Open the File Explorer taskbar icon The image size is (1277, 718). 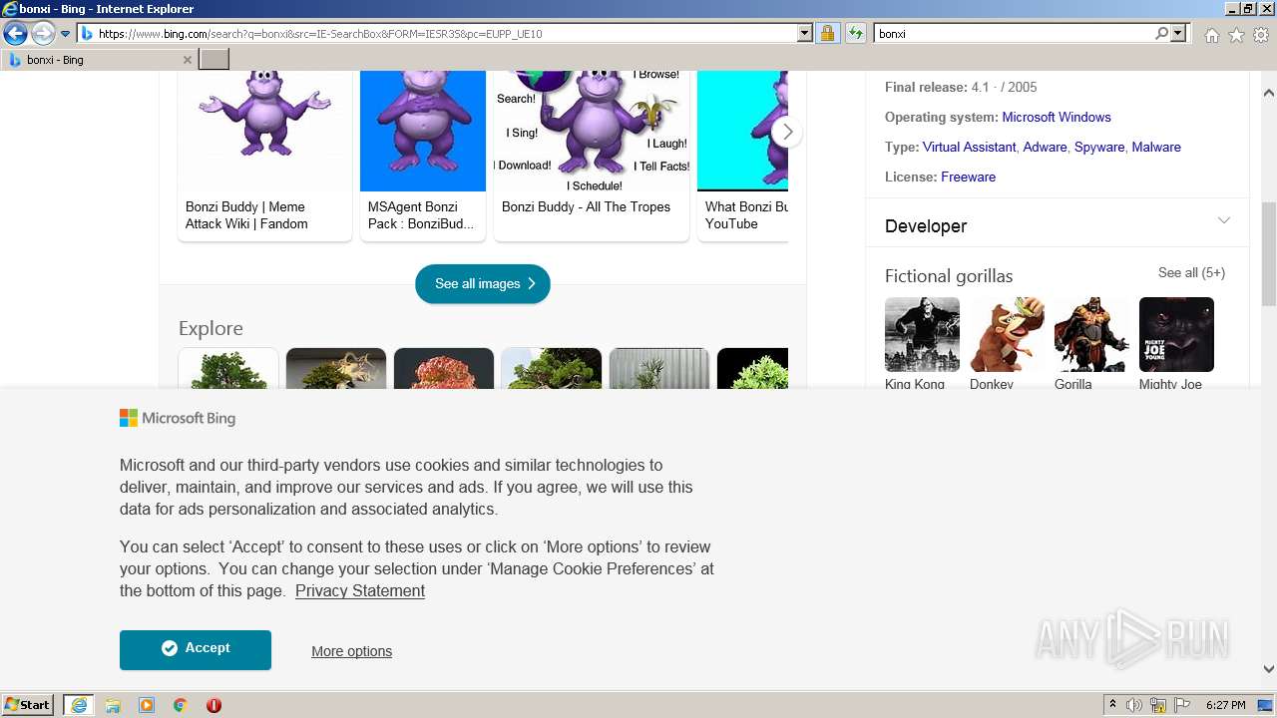tap(113, 705)
